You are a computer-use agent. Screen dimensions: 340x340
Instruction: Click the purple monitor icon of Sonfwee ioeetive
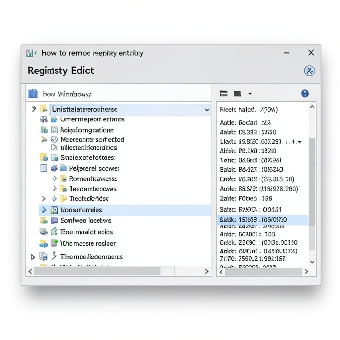click(54, 220)
